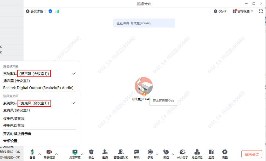Open Manage Members (管理成员) panel
Image resolution: width=266 pixels, height=161 pixels.
click(121, 152)
